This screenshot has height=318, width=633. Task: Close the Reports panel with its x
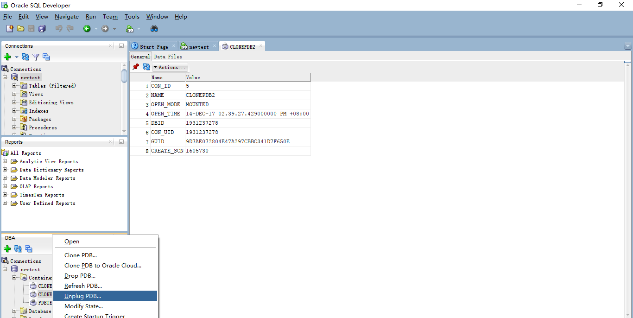pyautogui.click(x=111, y=142)
